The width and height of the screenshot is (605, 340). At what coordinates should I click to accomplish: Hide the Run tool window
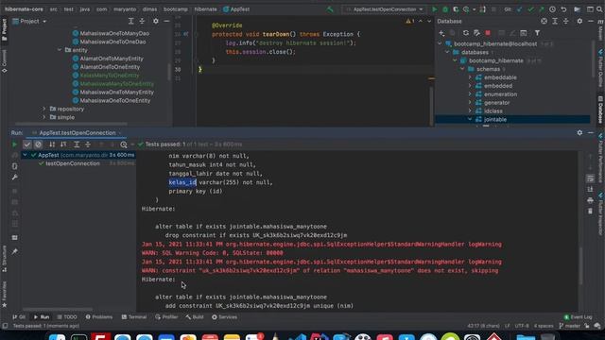pyautogui.click(x=591, y=132)
